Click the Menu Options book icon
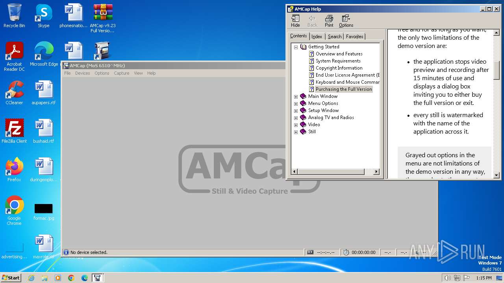Screen dimensions: 504x283 click(x=303, y=103)
